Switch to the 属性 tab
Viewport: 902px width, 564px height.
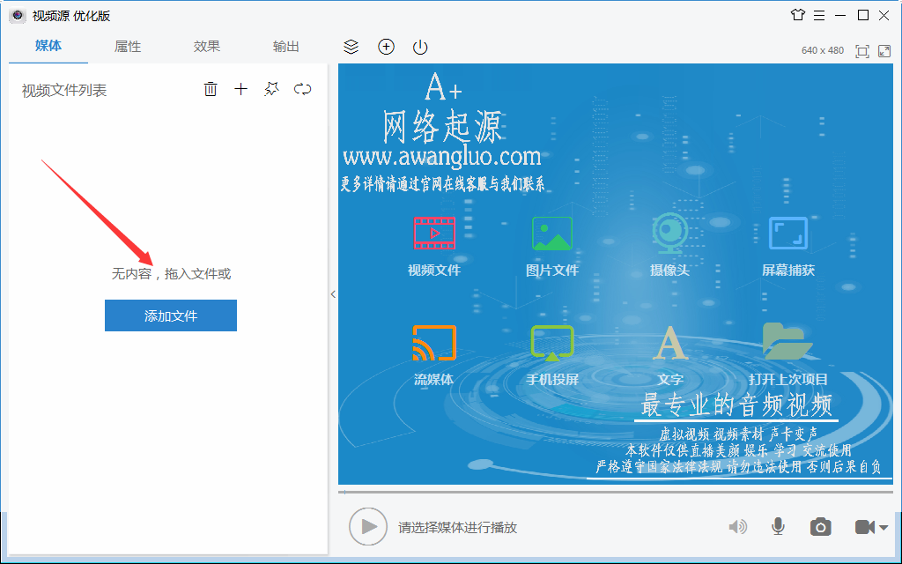pos(127,47)
